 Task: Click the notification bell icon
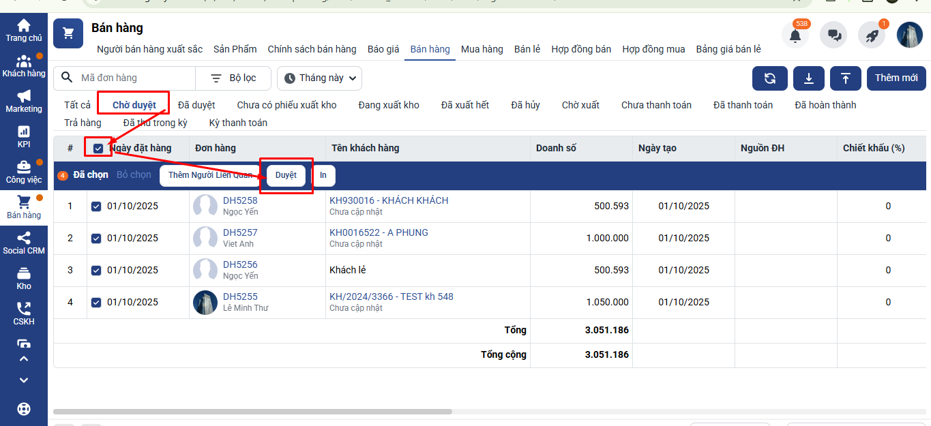795,35
